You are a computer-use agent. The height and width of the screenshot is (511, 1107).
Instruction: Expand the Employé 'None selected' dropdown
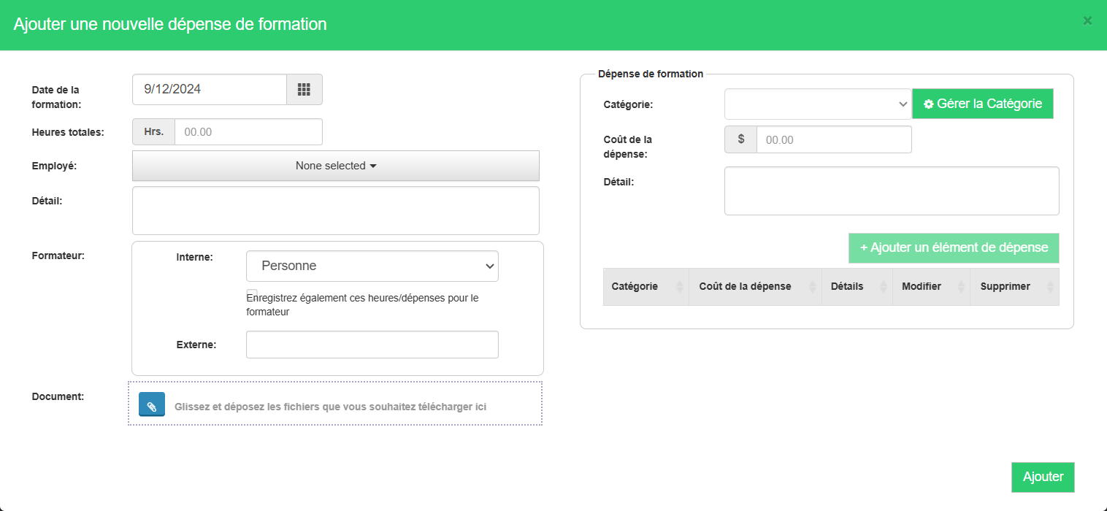tap(335, 166)
